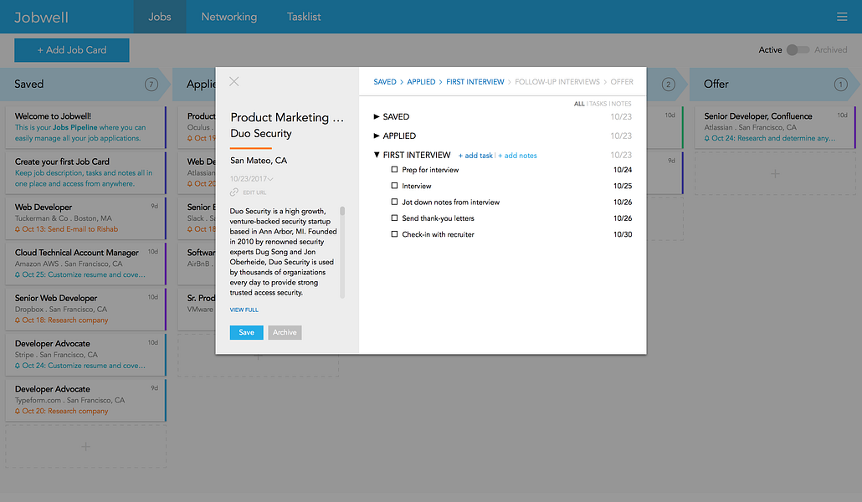This screenshot has width=862, height=502.
Task: Click plus placeholder in Saved column
Action: point(85,447)
